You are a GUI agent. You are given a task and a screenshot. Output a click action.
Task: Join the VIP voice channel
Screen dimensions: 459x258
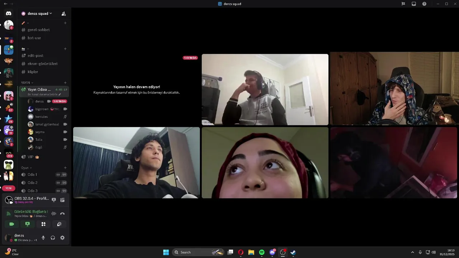point(44,157)
